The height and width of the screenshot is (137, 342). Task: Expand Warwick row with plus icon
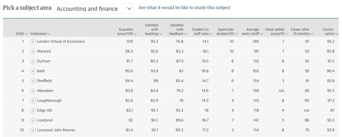point(33,51)
